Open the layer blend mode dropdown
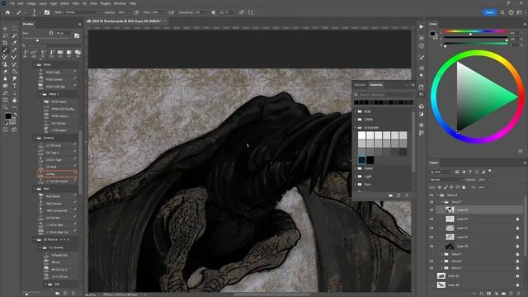The image size is (528, 297). (x=446, y=180)
